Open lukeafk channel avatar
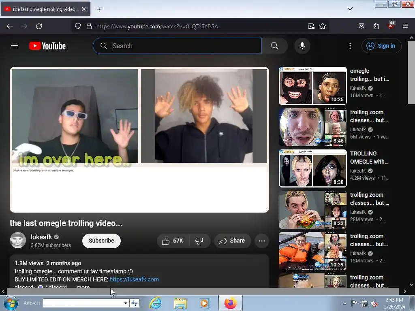This screenshot has height=311, width=415. [x=18, y=240]
